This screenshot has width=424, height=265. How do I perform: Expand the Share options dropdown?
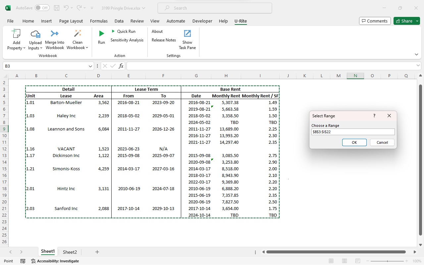click(417, 21)
